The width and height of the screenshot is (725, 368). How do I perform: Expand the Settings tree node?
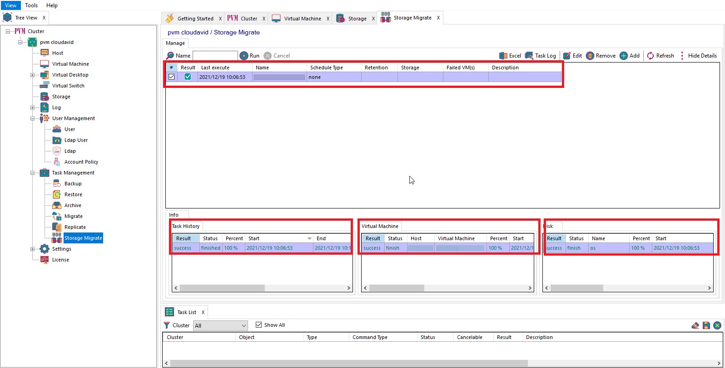point(32,249)
